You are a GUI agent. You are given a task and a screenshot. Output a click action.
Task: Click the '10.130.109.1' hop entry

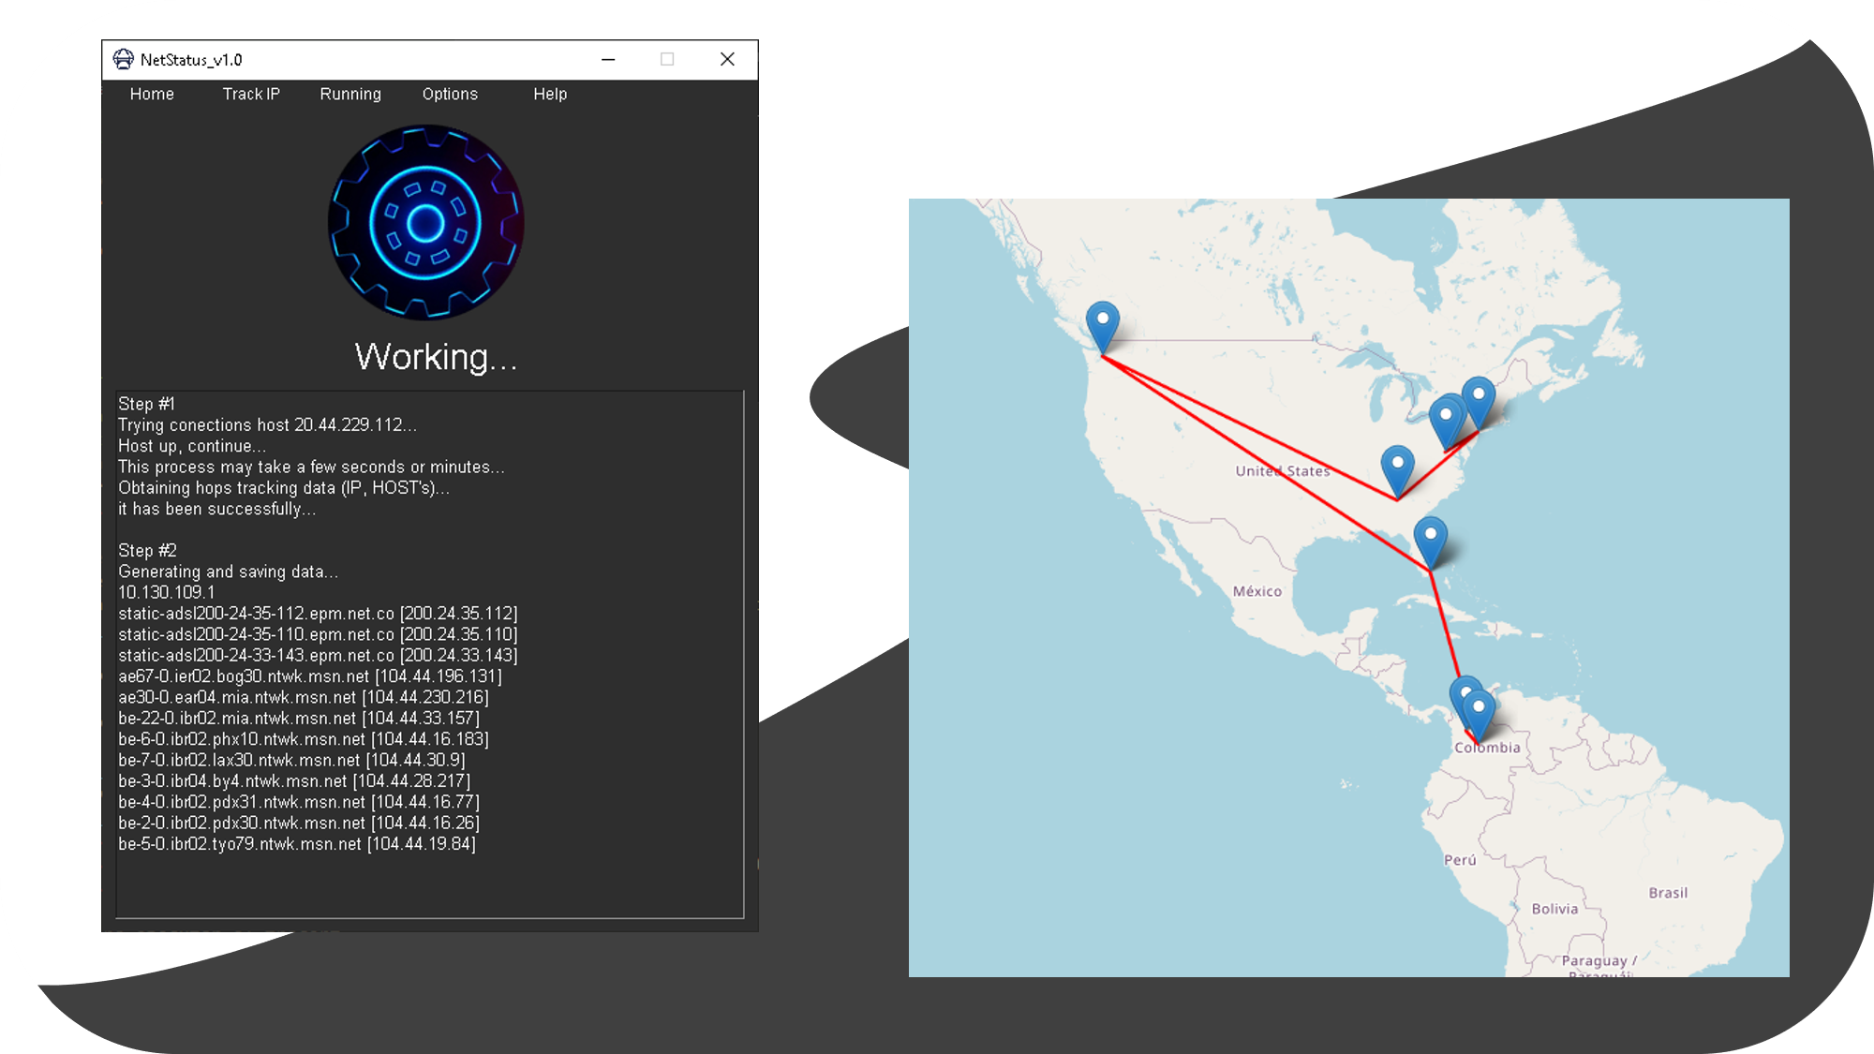(x=166, y=592)
